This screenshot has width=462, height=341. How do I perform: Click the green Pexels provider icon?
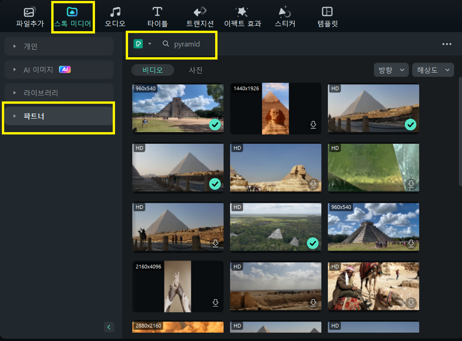(x=138, y=44)
